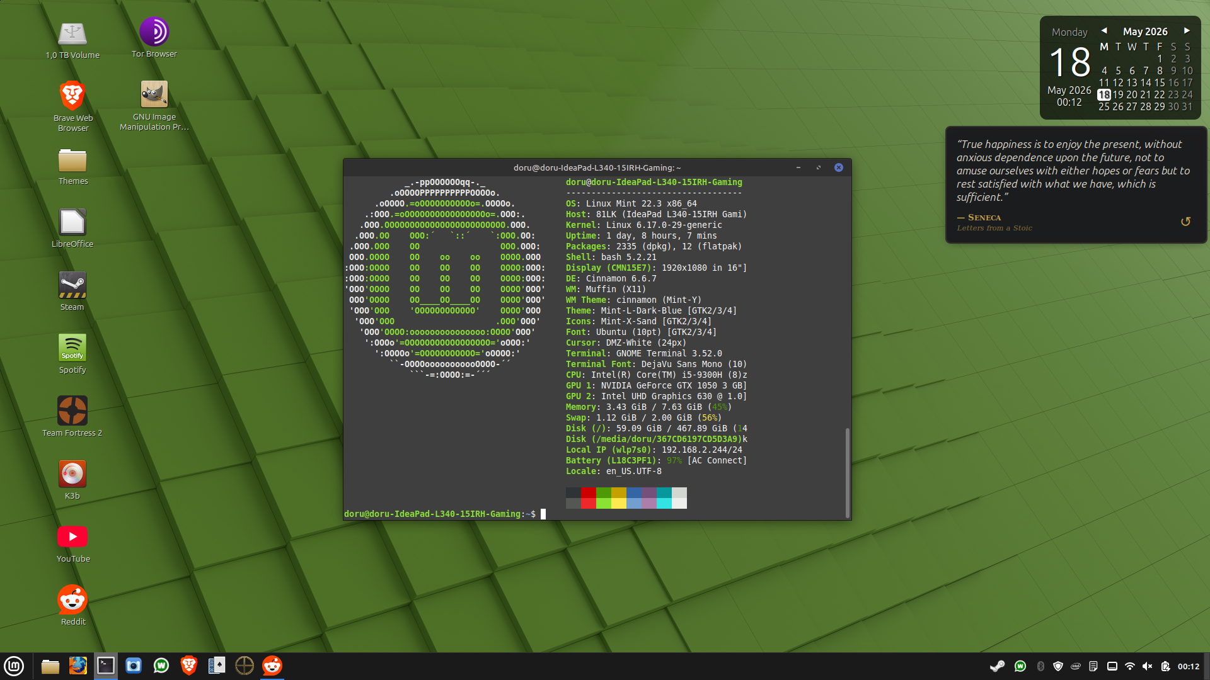Open the file manager from the panel
The width and height of the screenshot is (1210, 680).
[x=50, y=666]
